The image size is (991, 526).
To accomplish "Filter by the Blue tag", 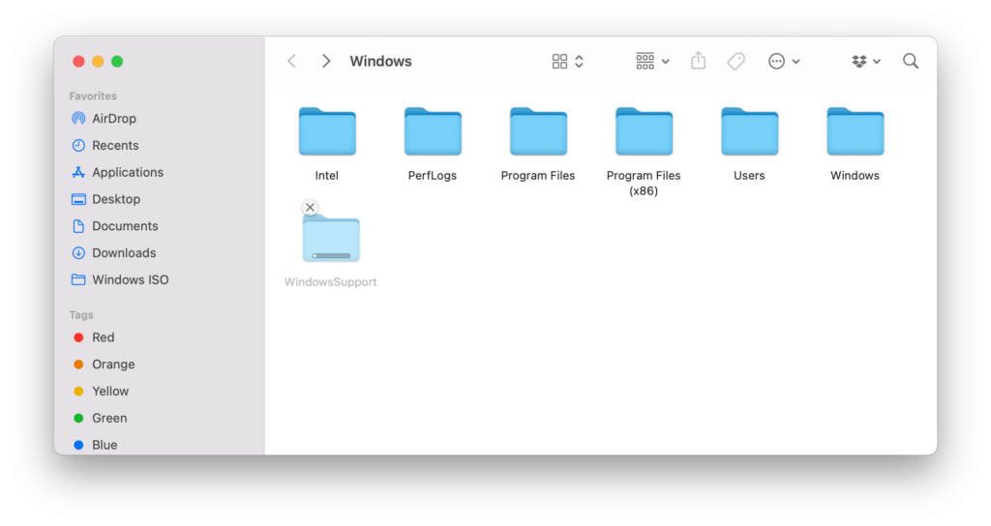I will tap(95, 445).
